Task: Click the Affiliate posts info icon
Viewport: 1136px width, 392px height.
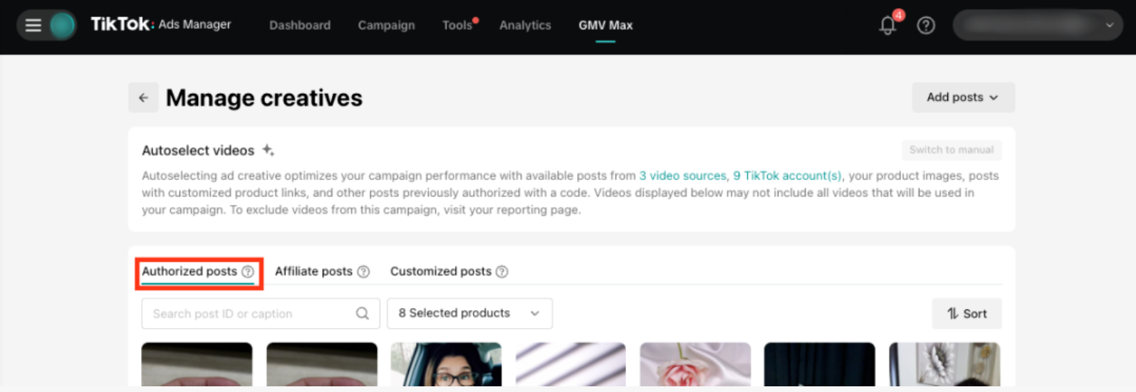Action: click(363, 272)
